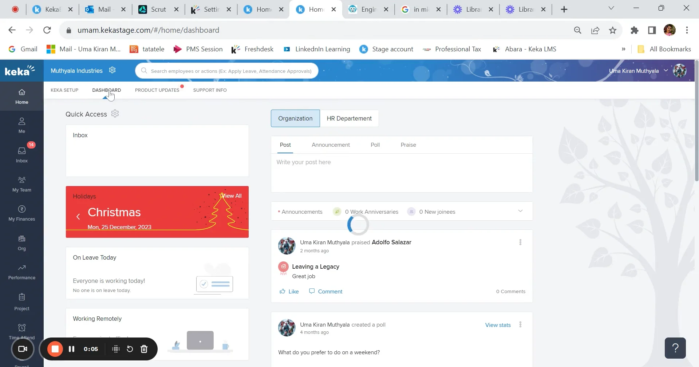Open the browser tab search dropdown
This screenshot has width=699, height=367.
611,8
